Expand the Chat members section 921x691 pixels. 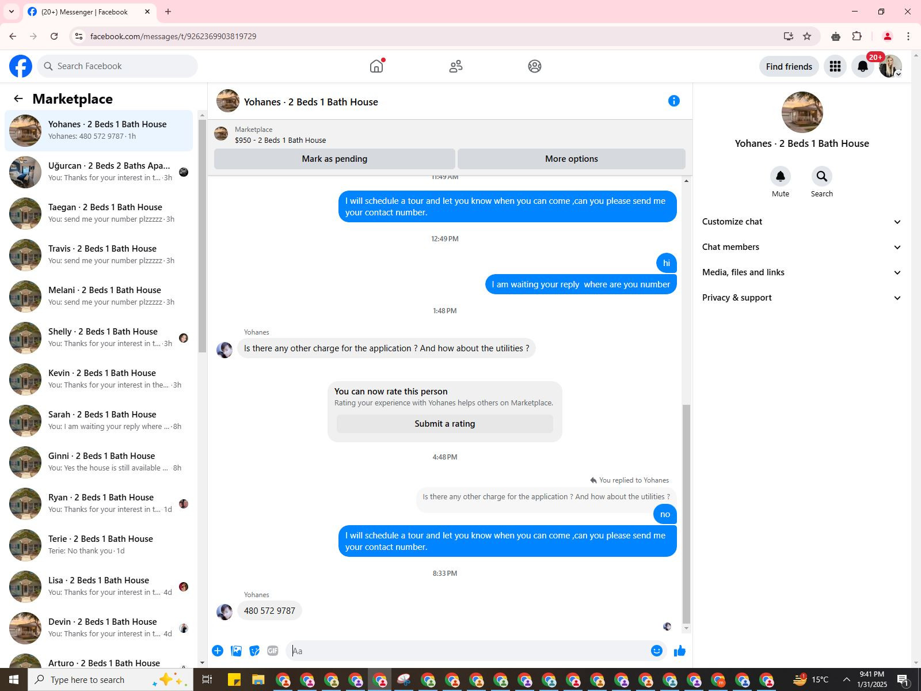point(801,247)
